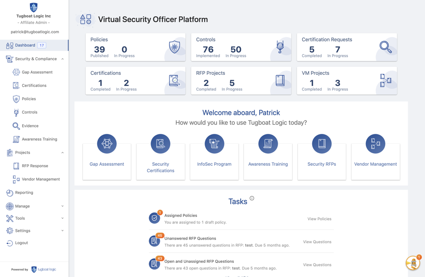The width and height of the screenshot is (425, 277).
Task: Open RFP Response in the sidebar
Action: click(x=35, y=166)
